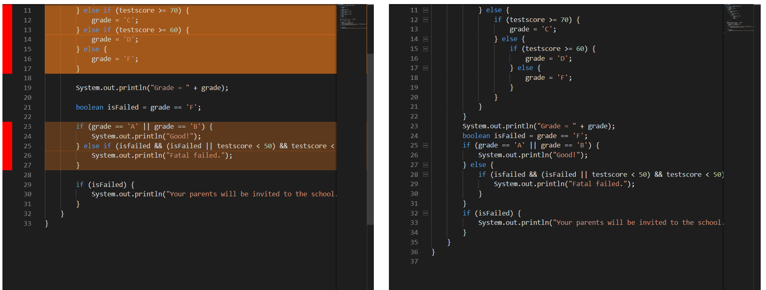This screenshot has height=290, width=766.
Task: Collapse the fold marker at right line 11
Action: pos(425,10)
